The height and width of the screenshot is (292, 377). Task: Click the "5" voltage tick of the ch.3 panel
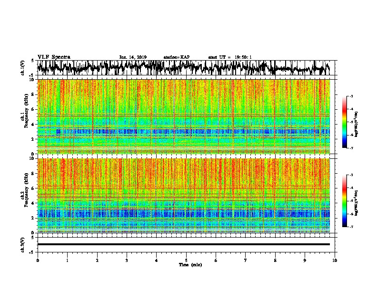click(33, 238)
